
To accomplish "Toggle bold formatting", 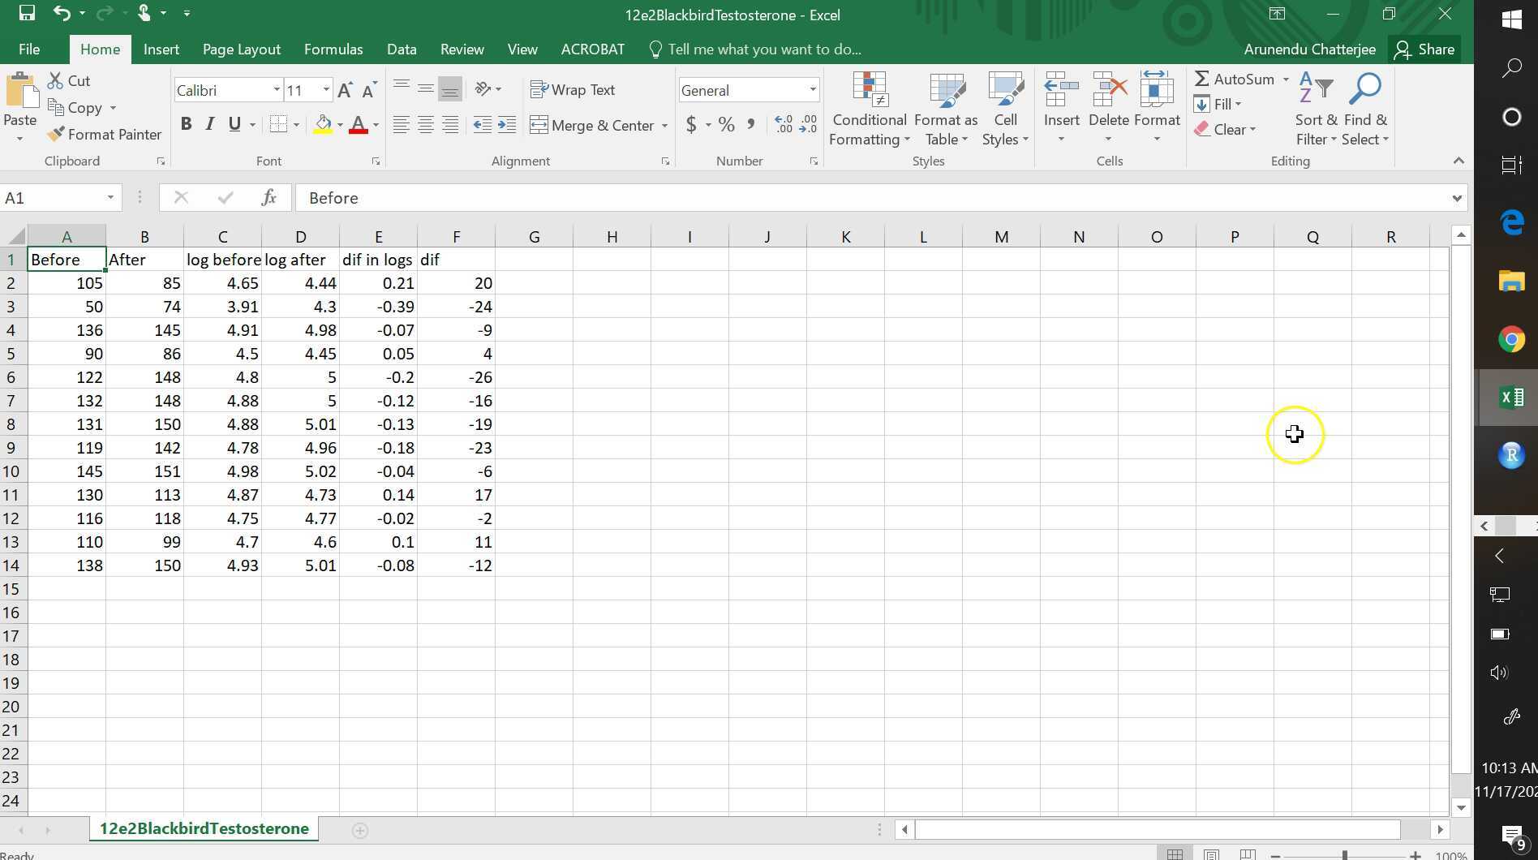I will click(187, 123).
